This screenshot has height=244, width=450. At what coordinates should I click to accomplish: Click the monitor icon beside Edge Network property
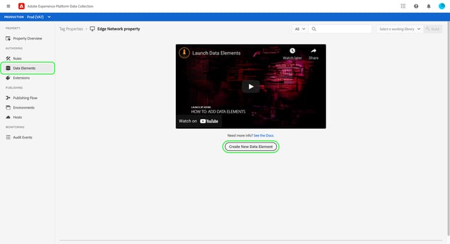coord(92,29)
